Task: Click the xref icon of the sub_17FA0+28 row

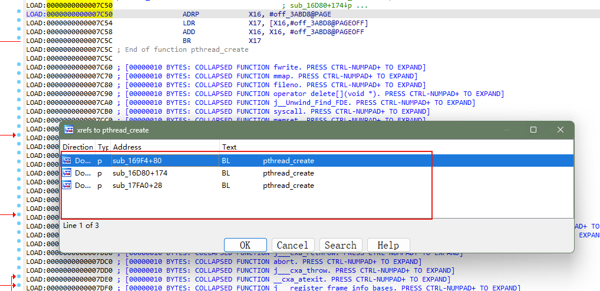Action: [67, 185]
